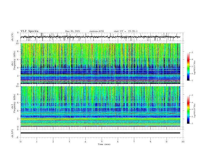
Task: Click the 'start UT = 23:20:1' text
Action: point(126,31)
